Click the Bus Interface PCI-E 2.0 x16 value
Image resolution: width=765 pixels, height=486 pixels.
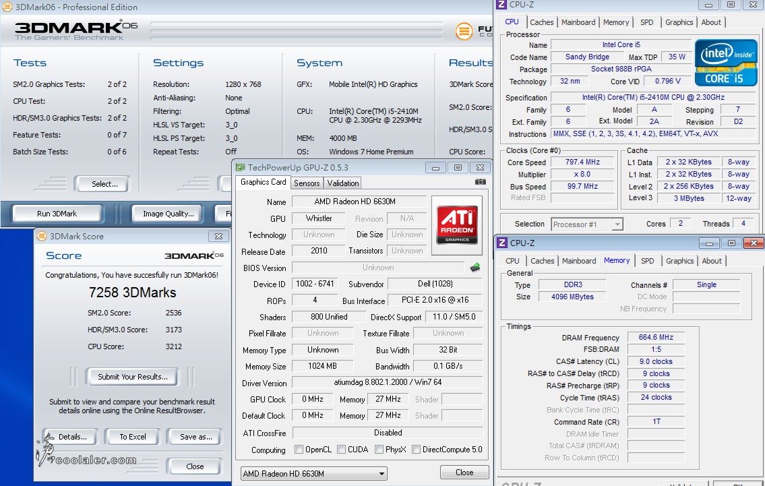tap(435, 300)
